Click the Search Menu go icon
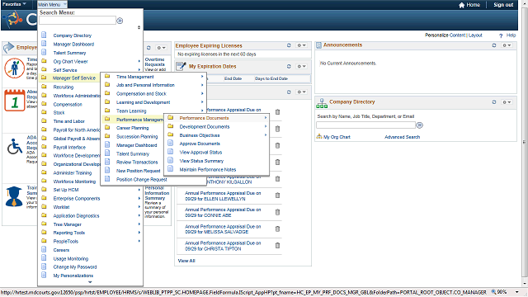Image resolution: width=528 pixels, height=297 pixels. [120, 21]
